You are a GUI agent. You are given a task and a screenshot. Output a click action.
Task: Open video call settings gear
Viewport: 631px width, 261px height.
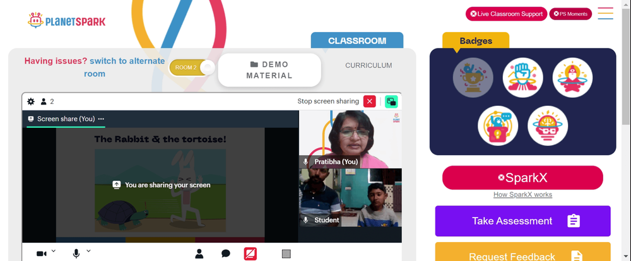click(x=30, y=101)
